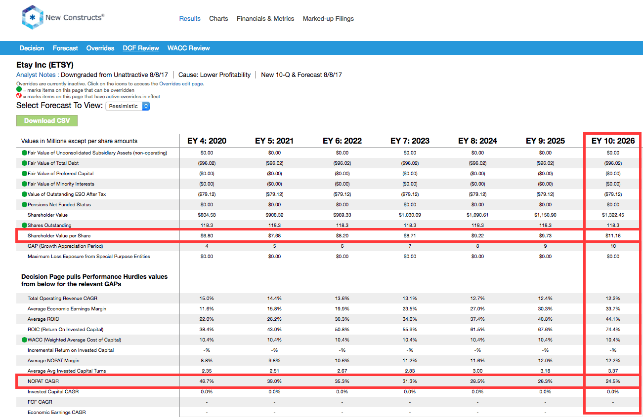Click green override dot for WACC row
This screenshot has width=643, height=417.
point(24,340)
